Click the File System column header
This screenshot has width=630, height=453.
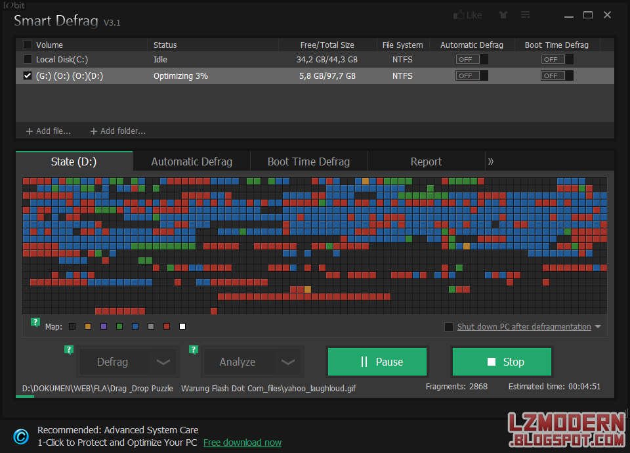pyautogui.click(x=402, y=45)
